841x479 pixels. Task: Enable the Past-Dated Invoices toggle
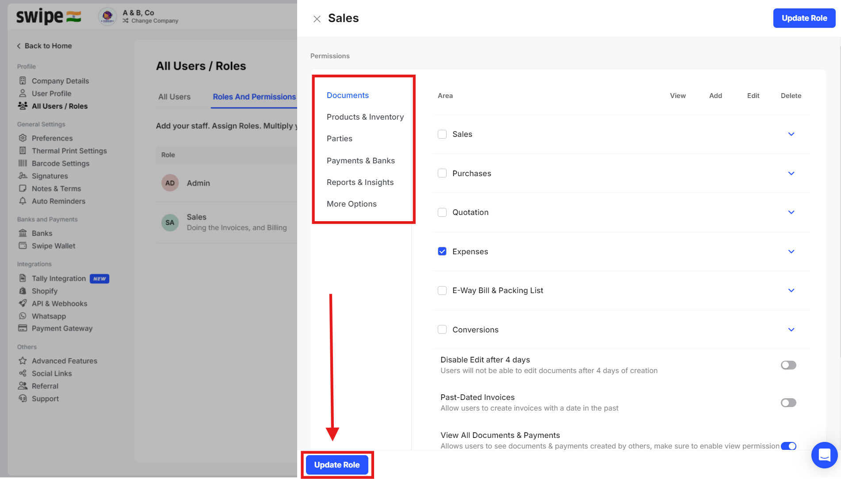[x=788, y=403]
